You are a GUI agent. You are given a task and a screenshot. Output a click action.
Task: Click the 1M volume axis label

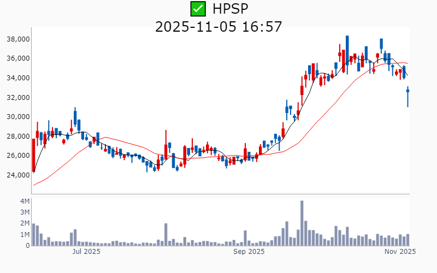point(25,235)
